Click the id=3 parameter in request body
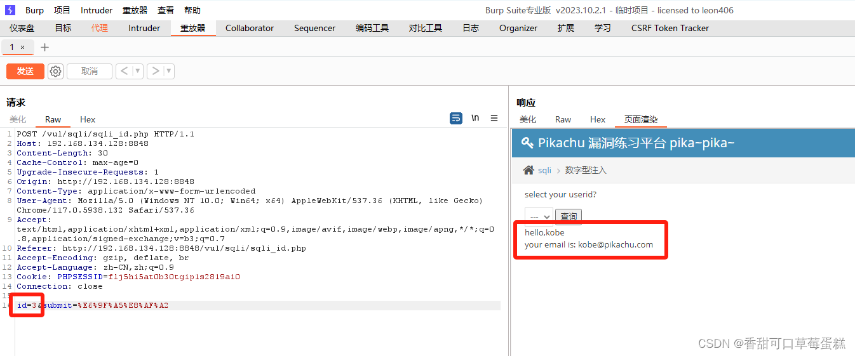The width and height of the screenshot is (855, 356). (27, 305)
